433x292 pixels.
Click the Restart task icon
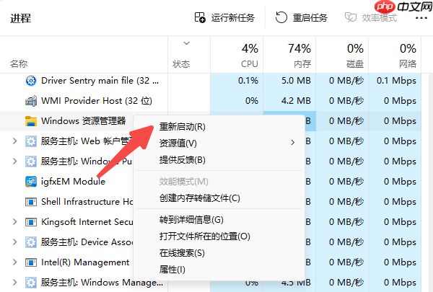coord(281,17)
